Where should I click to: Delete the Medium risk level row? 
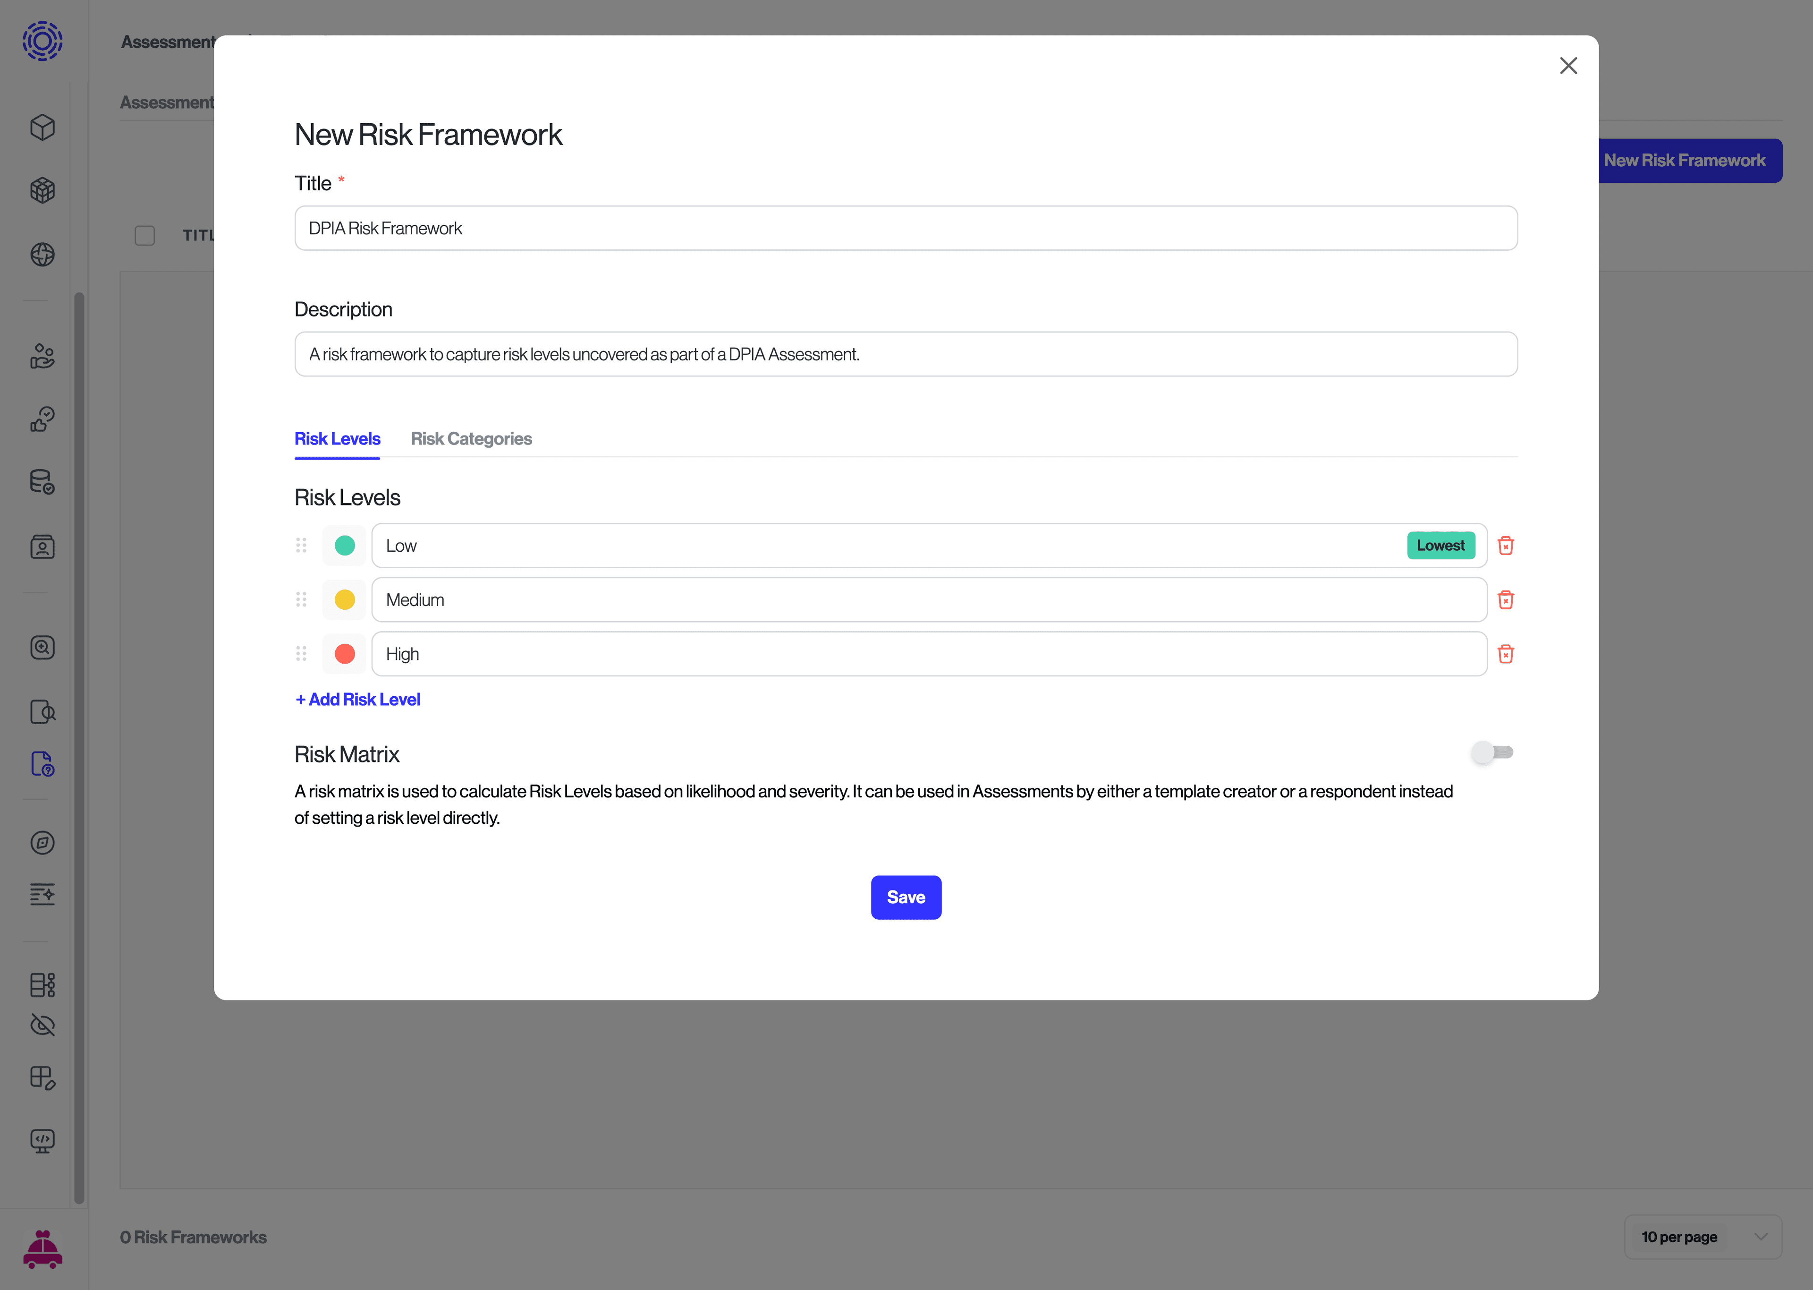[1506, 600]
